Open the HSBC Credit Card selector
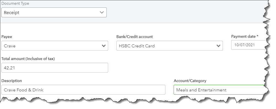Screen dimensions: 276x109 tap(170, 46)
